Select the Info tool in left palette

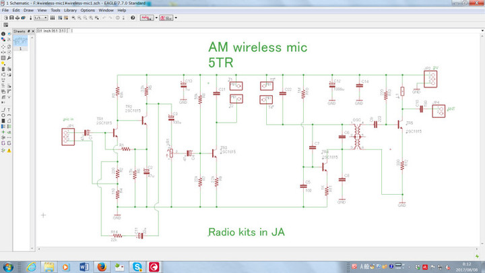(x=3, y=33)
